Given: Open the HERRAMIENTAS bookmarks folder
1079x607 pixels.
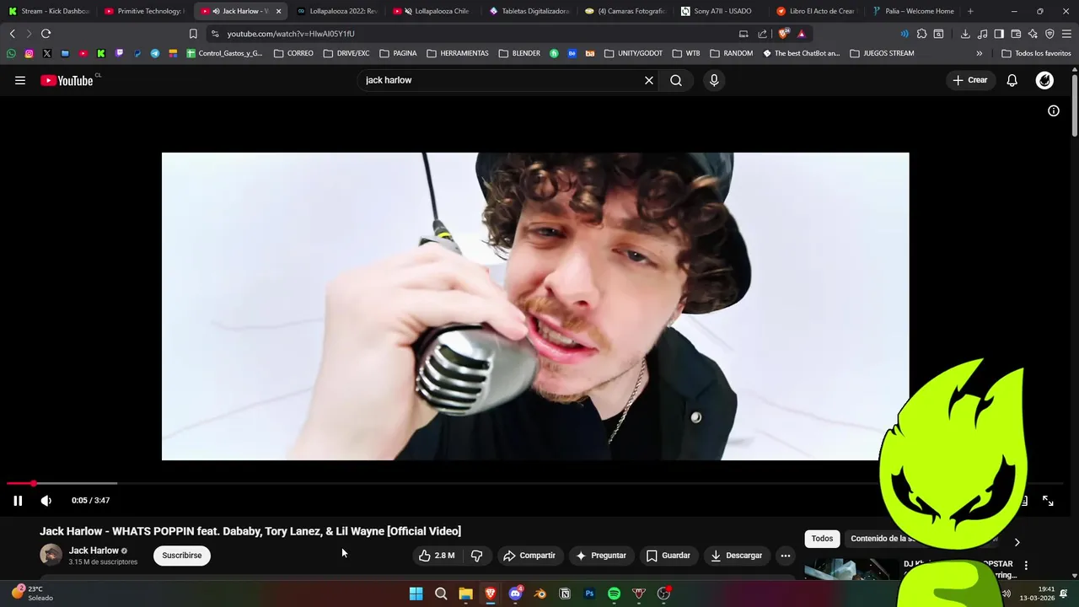Looking at the screenshot, I should pos(458,53).
